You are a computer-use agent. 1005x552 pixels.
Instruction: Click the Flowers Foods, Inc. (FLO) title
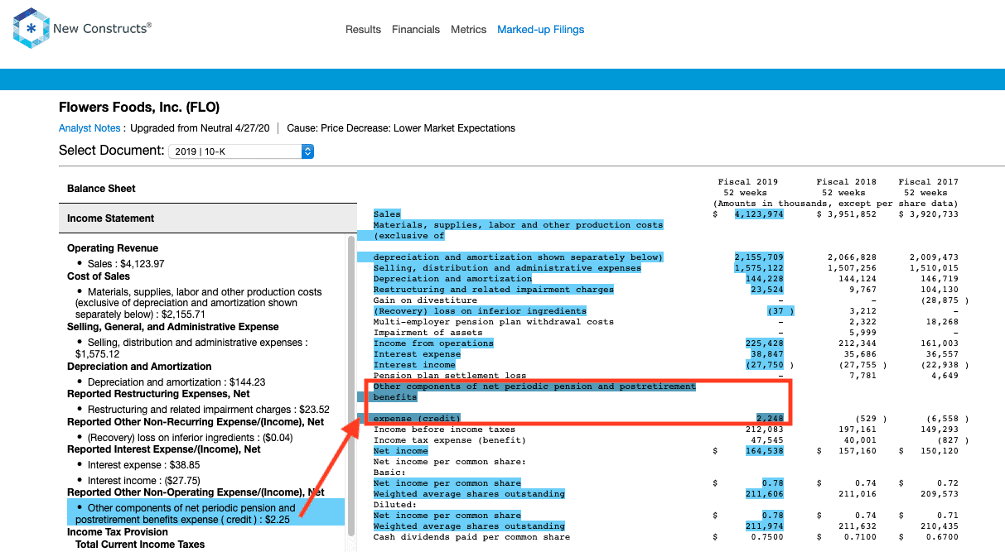tap(139, 108)
